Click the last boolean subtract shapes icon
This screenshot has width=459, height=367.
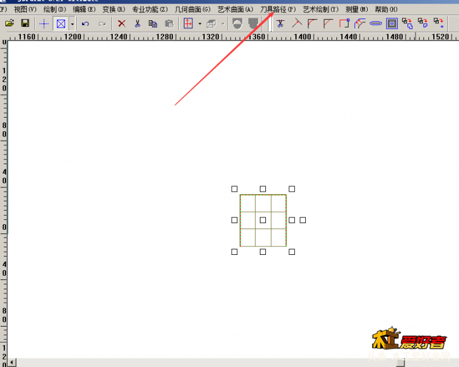[x=439, y=23]
